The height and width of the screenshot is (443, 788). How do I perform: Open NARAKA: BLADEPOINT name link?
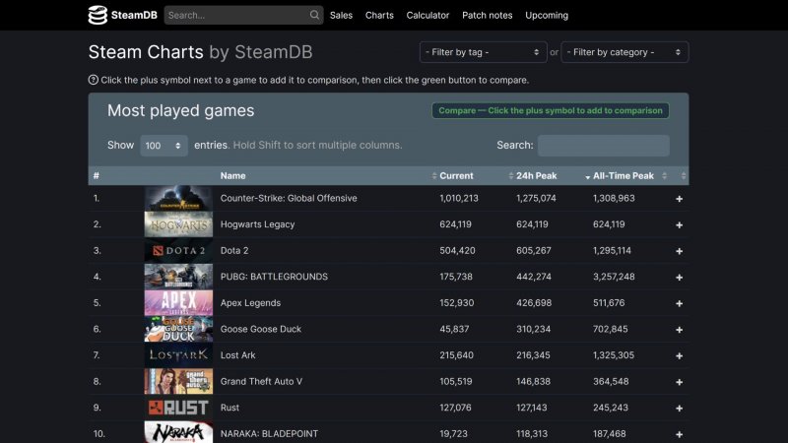point(269,433)
